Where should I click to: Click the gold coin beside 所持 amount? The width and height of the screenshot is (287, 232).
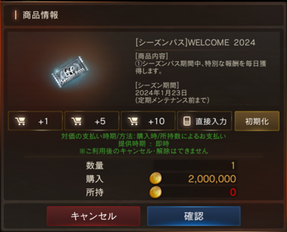tap(155, 192)
